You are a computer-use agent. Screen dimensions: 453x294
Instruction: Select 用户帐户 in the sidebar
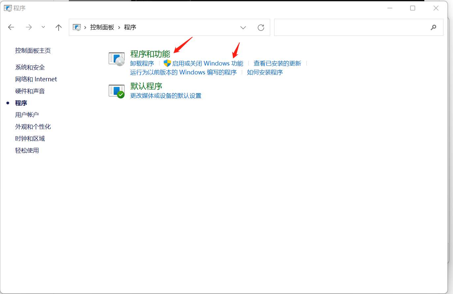[x=27, y=115]
